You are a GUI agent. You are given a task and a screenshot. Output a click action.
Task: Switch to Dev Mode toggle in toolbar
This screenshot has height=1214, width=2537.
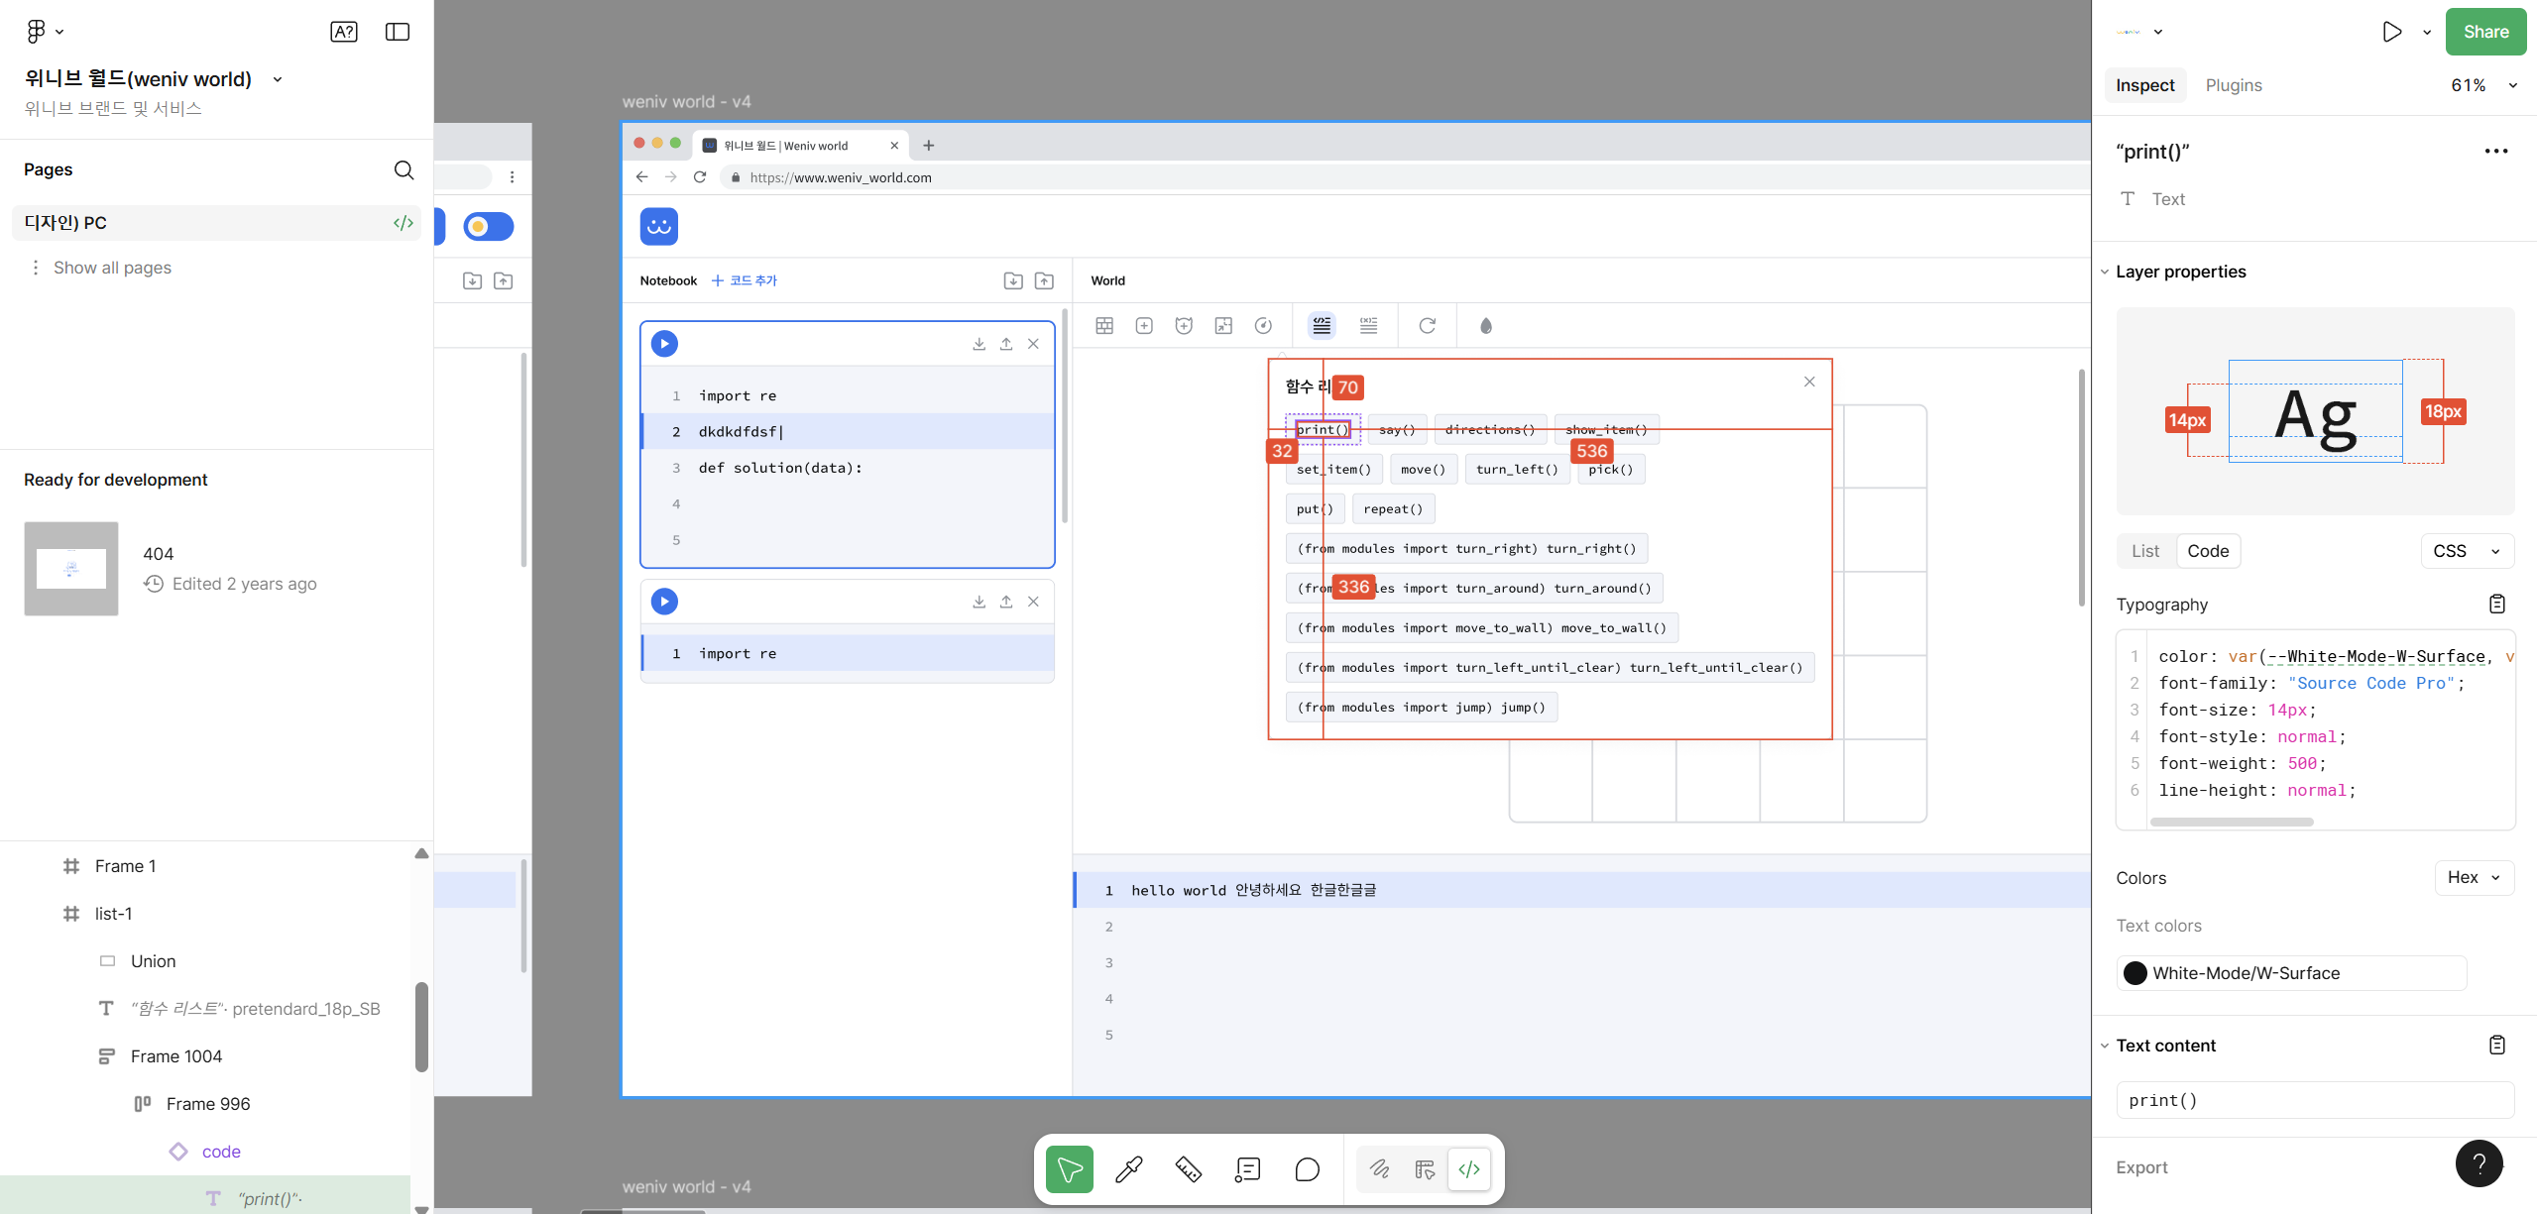pos(1469,1169)
